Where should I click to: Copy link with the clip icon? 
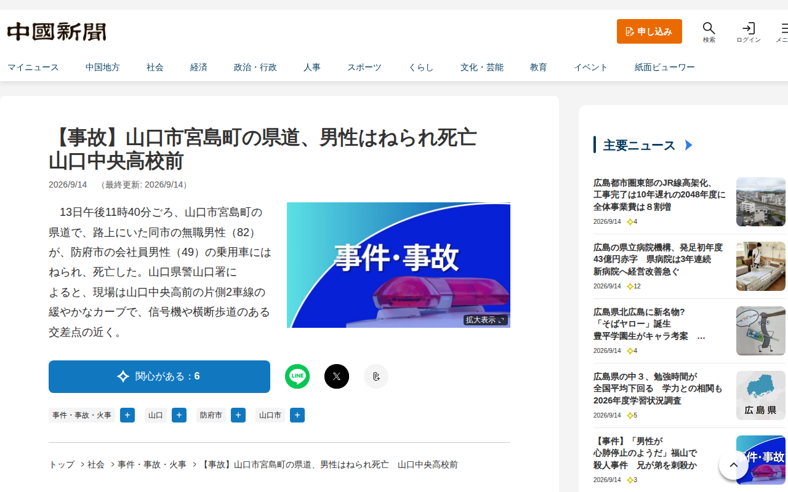point(376,376)
